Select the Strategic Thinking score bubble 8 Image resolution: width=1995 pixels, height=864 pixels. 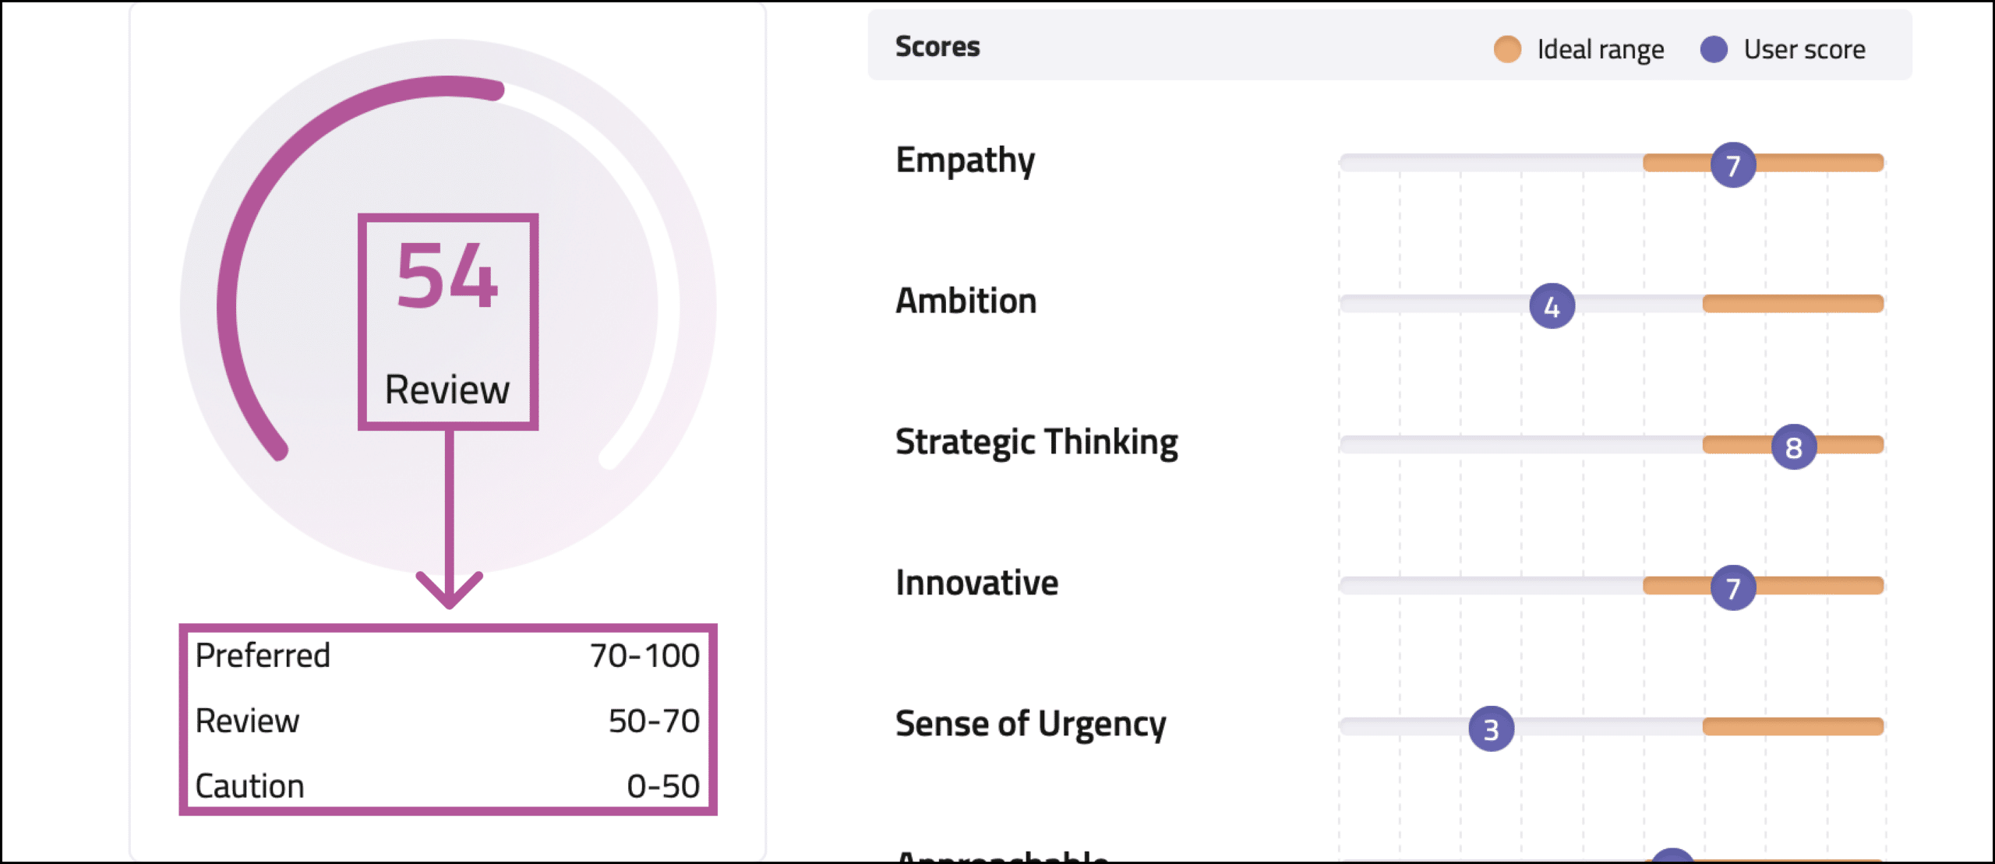pos(1793,446)
